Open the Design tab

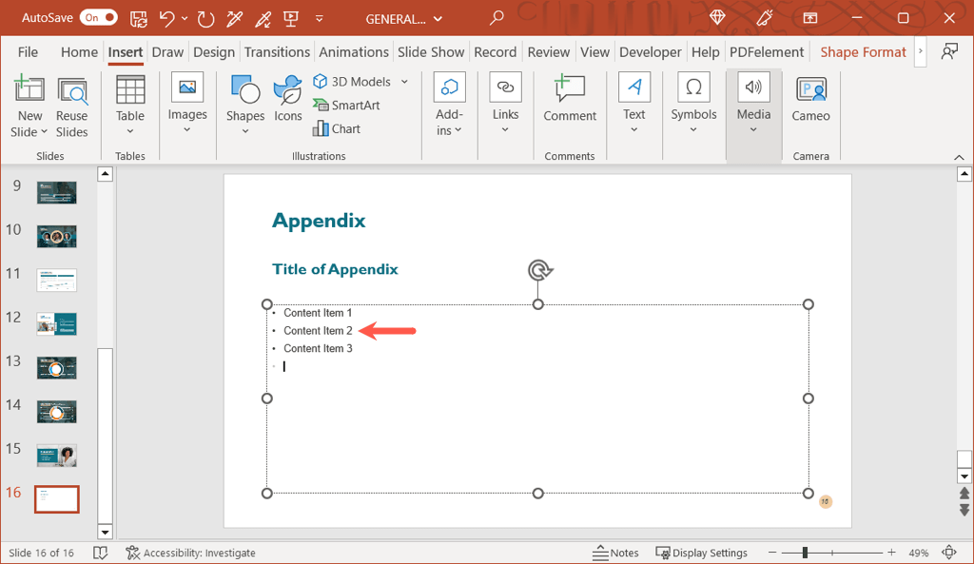(x=214, y=52)
